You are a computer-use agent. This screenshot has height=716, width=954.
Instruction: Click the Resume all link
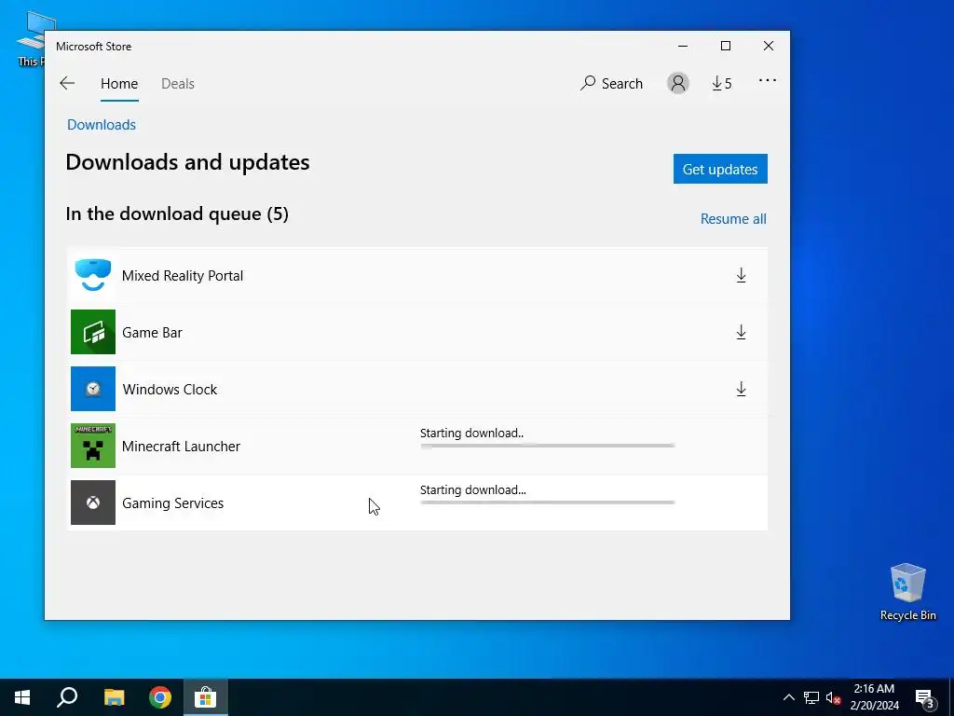click(x=733, y=218)
